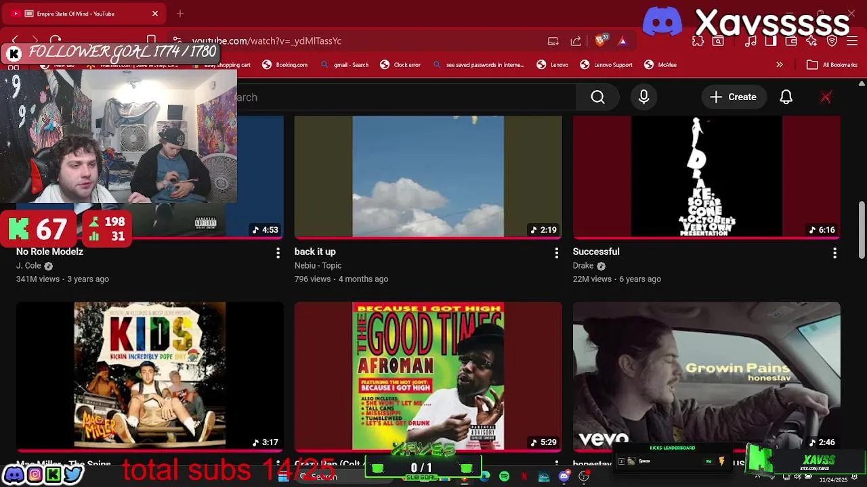Viewport: 867px width, 487px height.
Task: Open the YouTube notifications bell
Action: tap(786, 97)
